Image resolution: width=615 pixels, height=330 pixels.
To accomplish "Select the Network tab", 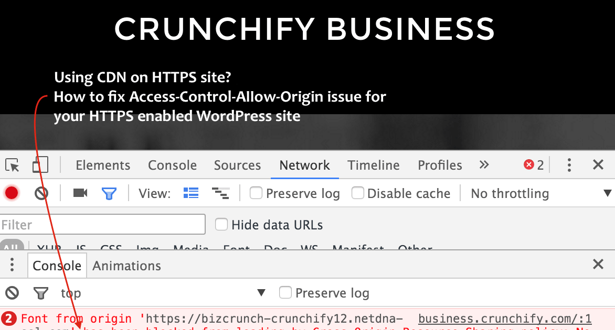I will pos(304,165).
